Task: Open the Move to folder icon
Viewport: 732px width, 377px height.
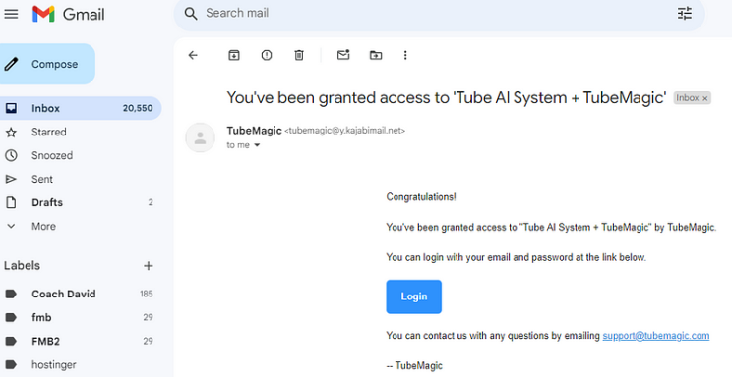Action: tap(376, 55)
